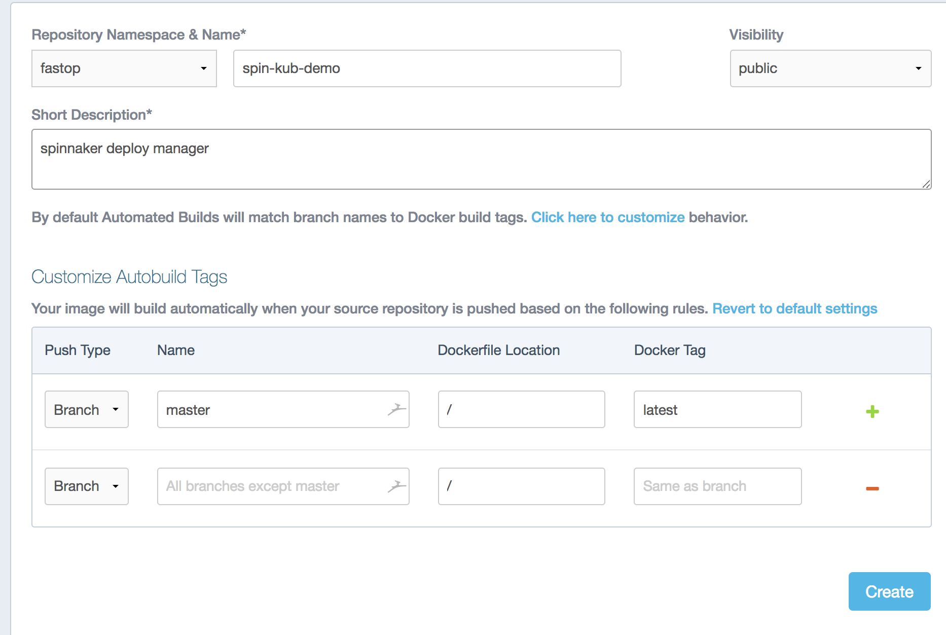The width and height of the screenshot is (946, 635).
Task: Click the green plus add-rule icon
Action: pos(872,411)
